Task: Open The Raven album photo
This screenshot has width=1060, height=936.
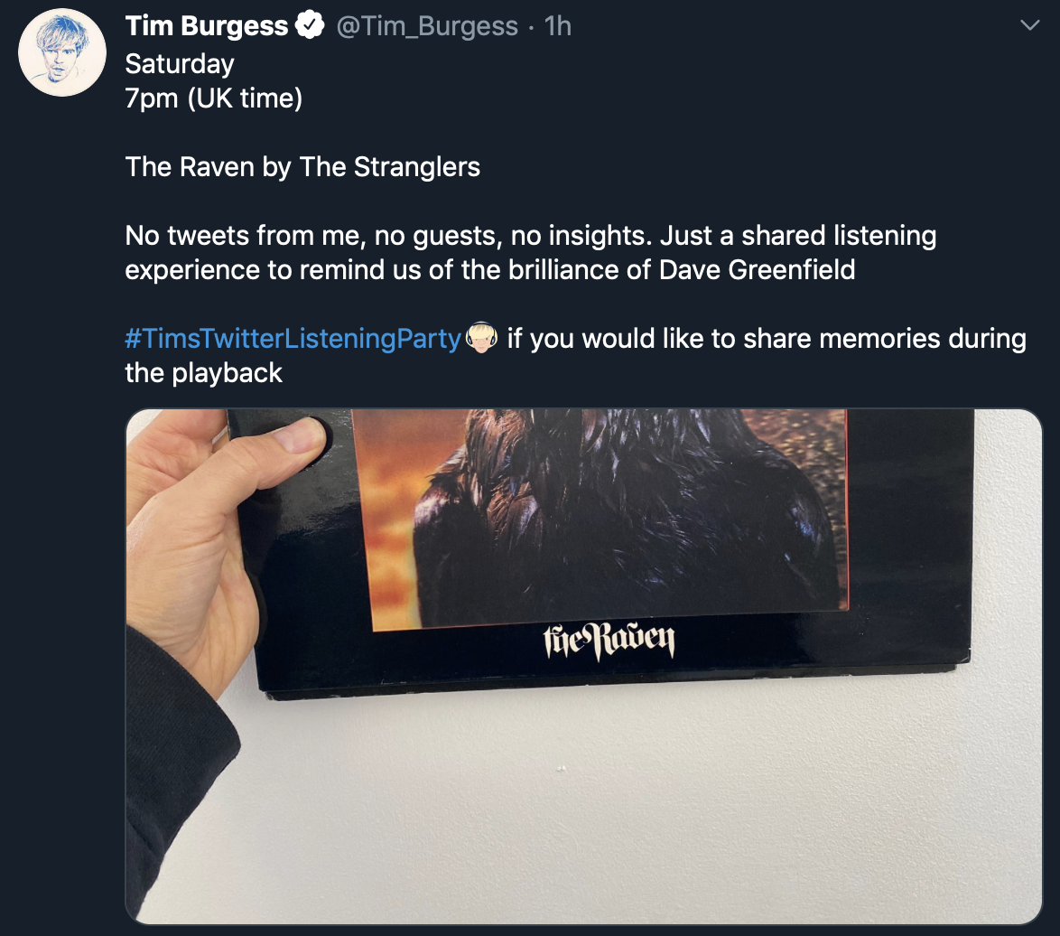Action: click(583, 666)
